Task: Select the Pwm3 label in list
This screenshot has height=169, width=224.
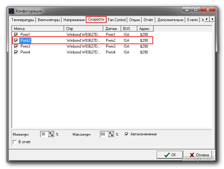Action: [x=25, y=46]
